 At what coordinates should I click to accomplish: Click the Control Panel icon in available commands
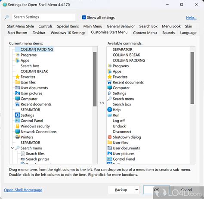point(110,159)
